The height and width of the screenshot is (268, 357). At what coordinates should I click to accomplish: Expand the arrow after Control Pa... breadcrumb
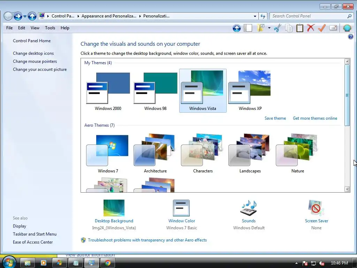pos(78,16)
